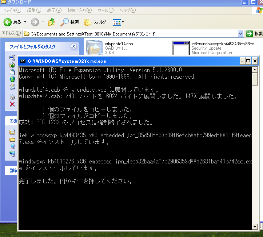Screen dimensions: 263x237
Task: Collapse the ファイルとフォルダのタスク panel chevron
Action: pyautogui.click(x=73, y=46)
